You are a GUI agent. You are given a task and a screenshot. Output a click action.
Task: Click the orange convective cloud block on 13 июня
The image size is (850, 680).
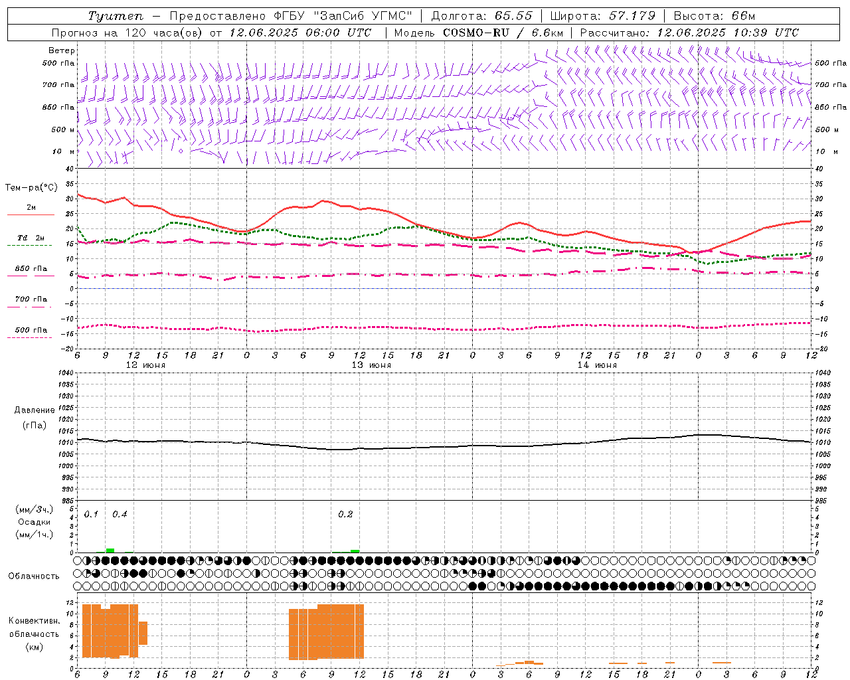(326, 631)
